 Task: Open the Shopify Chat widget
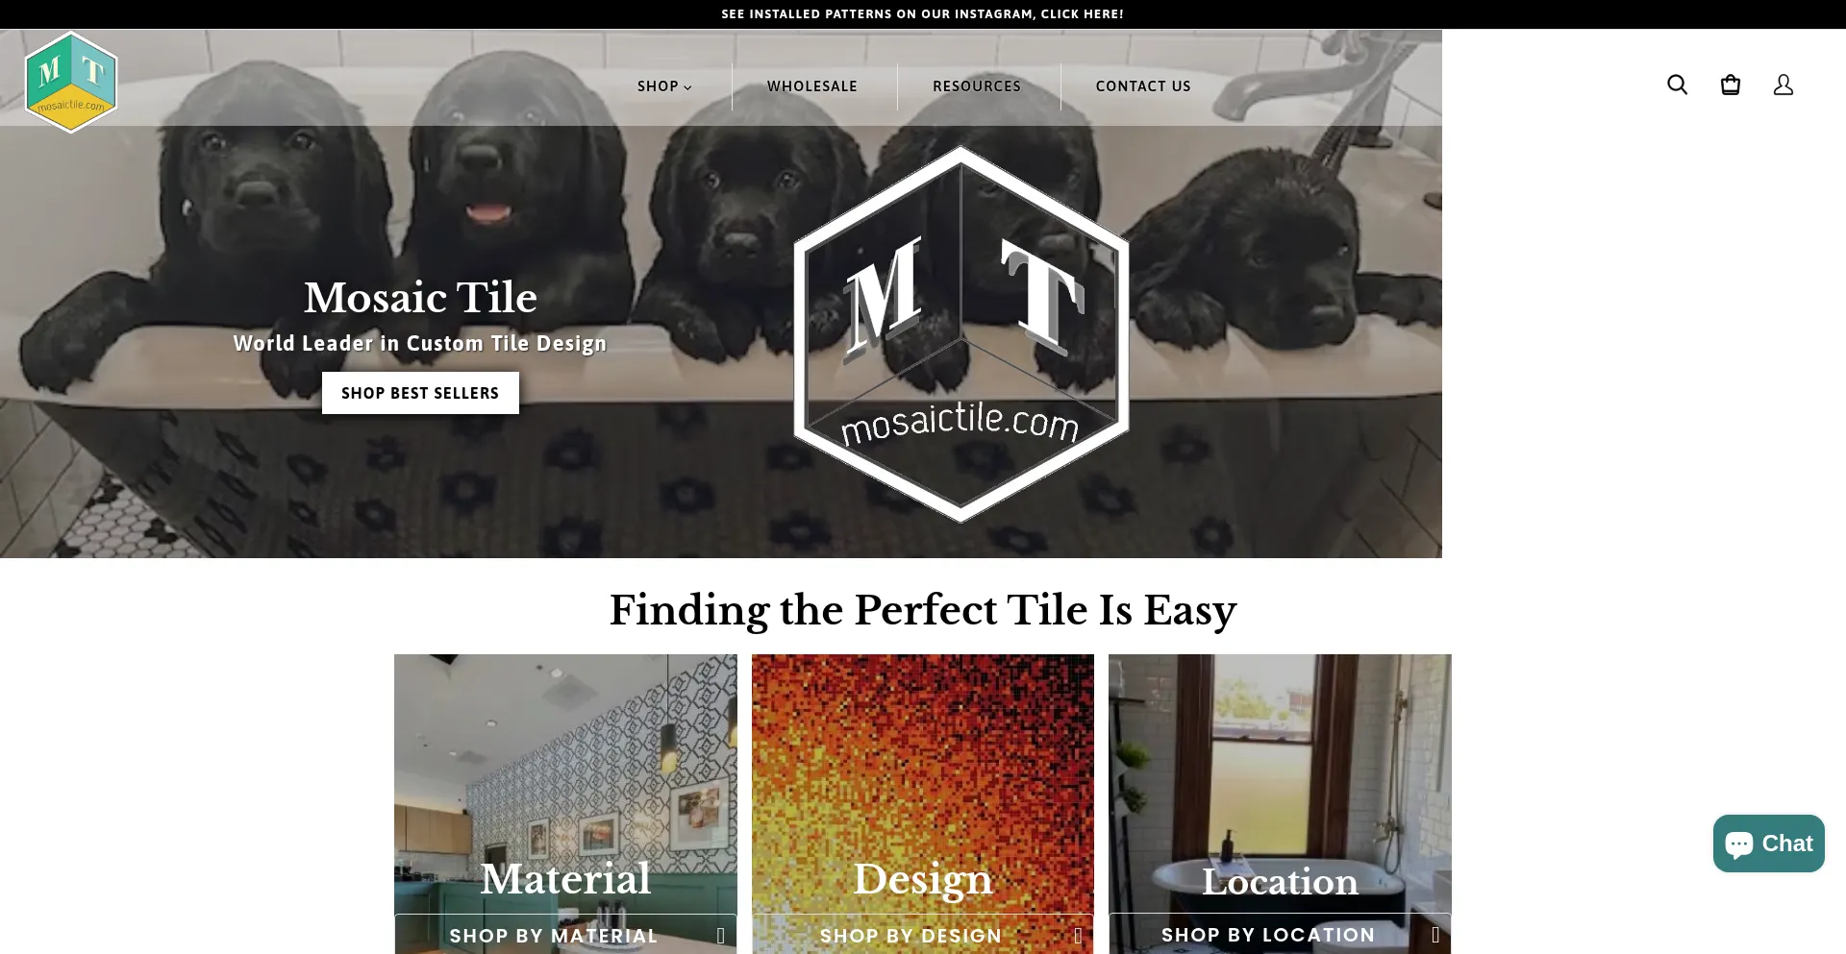coord(1768,844)
